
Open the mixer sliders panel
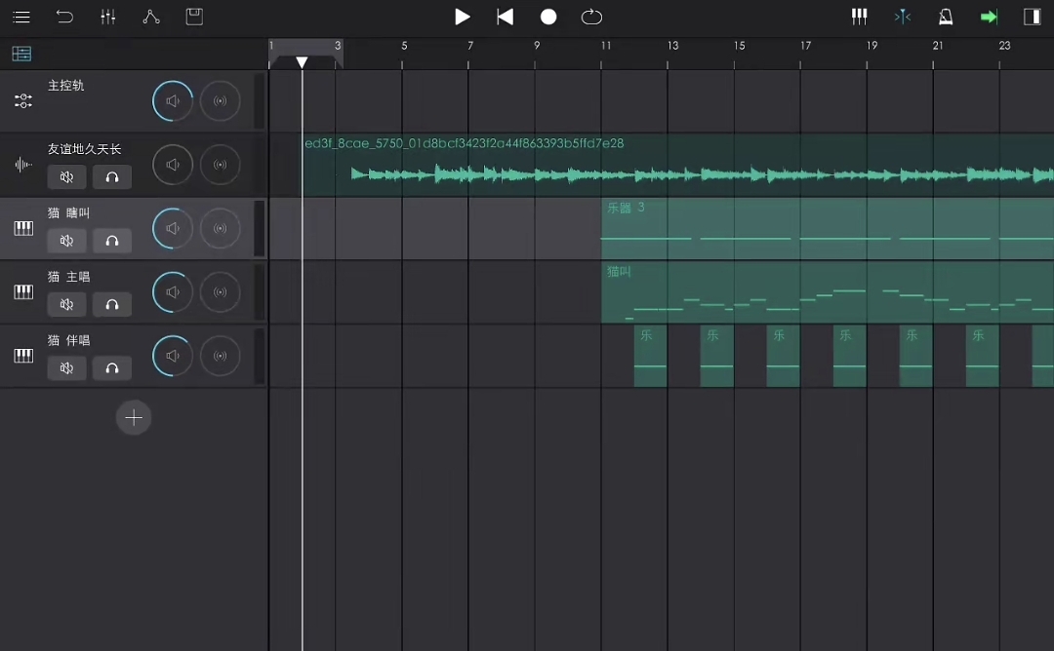107,17
